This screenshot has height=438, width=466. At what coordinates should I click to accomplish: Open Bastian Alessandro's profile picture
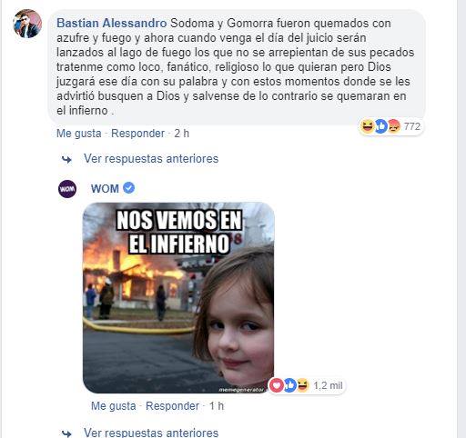(27, 24)
